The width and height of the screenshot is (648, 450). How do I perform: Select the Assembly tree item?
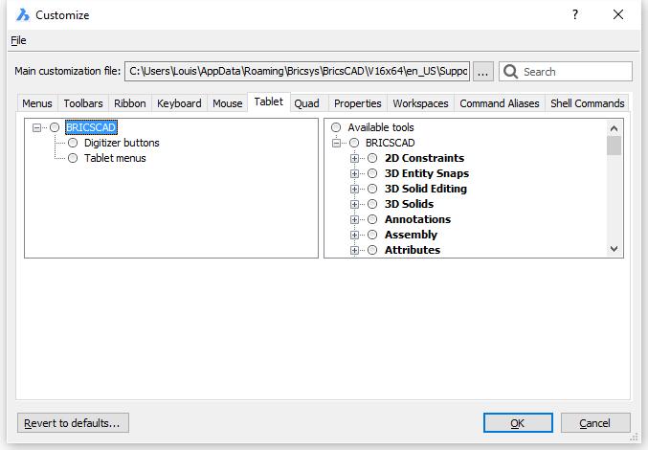[411, 235]
